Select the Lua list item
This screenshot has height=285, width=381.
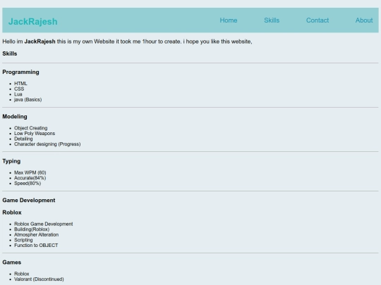pyautogui.click(x=18, y=94)
